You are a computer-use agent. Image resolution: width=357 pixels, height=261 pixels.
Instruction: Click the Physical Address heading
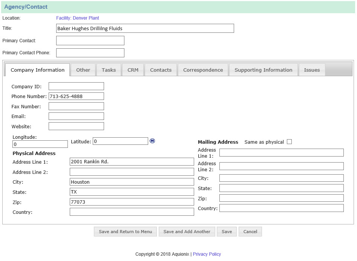(x=34, y=153)
